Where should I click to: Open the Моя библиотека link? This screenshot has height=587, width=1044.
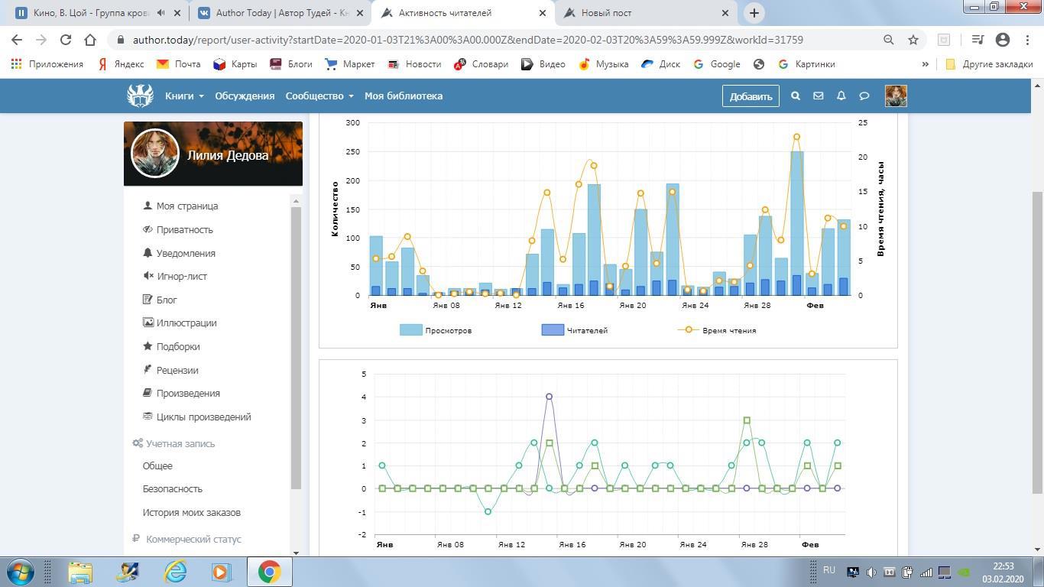tap(403, 96)
